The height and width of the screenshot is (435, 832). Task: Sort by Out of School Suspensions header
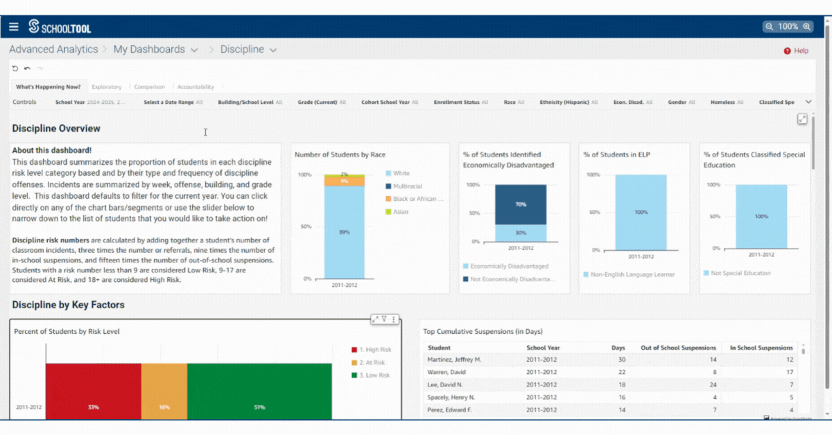click(679, 348)
